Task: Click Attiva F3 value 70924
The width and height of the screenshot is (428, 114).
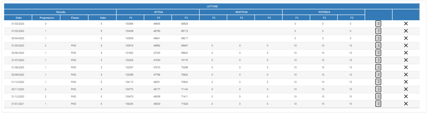Action: tap(184, 82)
